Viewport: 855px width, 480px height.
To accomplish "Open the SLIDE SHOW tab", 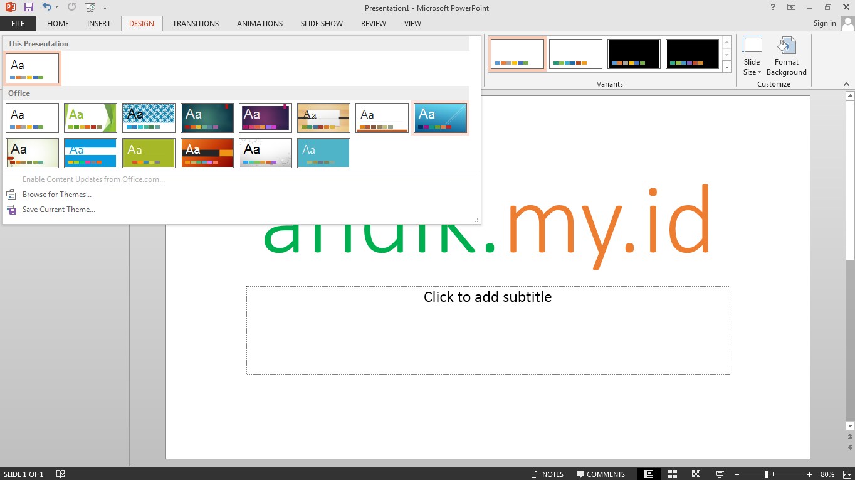I will click(x=322, y=24).
